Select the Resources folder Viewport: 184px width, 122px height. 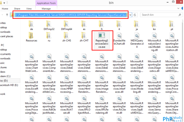(x=31, y=37)
